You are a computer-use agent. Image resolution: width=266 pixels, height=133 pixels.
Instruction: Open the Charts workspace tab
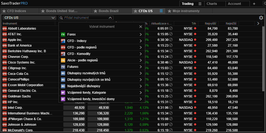(x=215, y=4)
